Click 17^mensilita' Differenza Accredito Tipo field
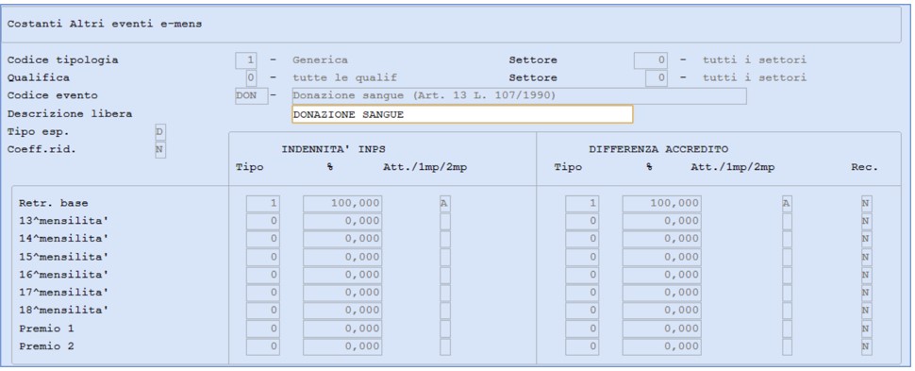Viewport: 915px width, 371px height. pos(582,293)
